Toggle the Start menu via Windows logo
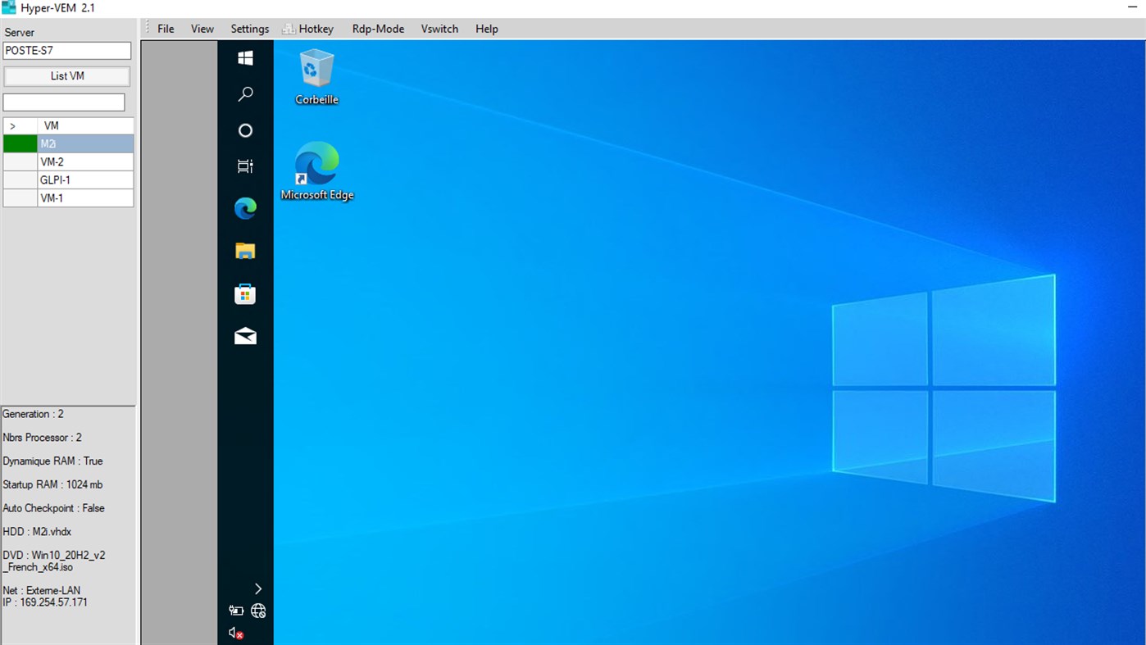 coord(244,57)
